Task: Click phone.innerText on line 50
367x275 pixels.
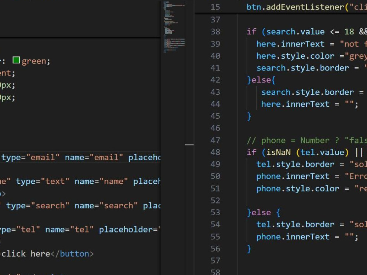Action: click(293, 176)
